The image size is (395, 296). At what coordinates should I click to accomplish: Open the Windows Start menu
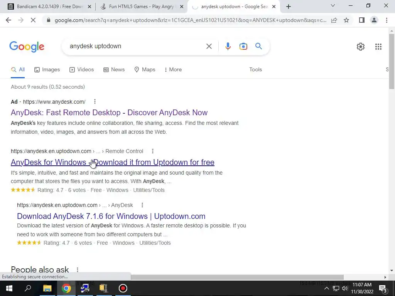click(9, 288)
